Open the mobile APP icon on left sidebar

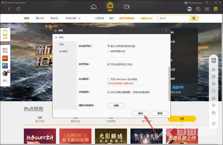(5, 34)
